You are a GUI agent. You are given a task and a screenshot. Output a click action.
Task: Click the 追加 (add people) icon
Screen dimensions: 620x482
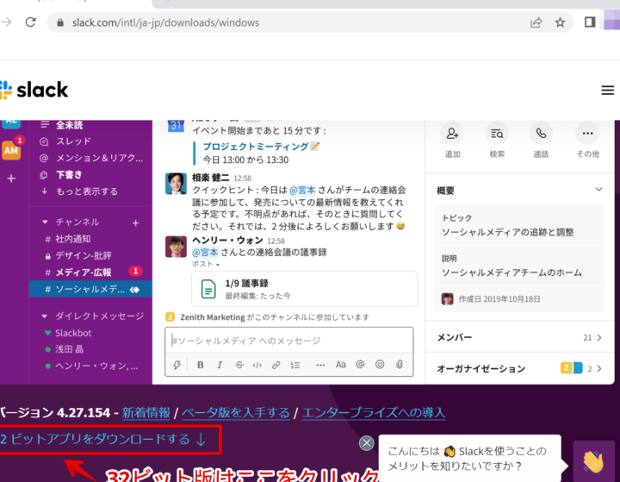coord(452,134)
